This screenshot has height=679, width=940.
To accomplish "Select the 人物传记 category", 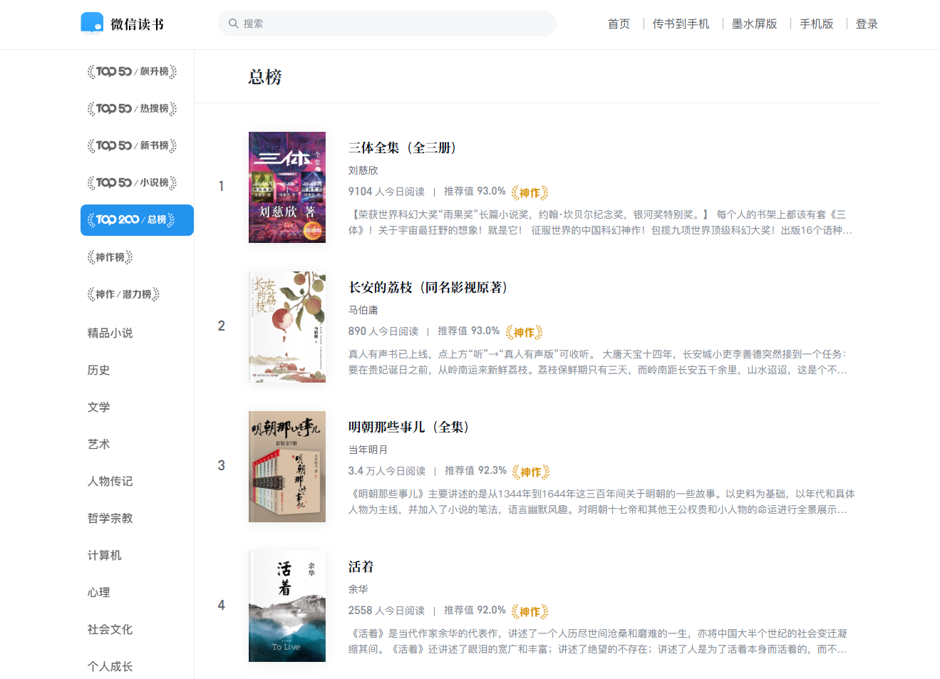I will (110, 481).
